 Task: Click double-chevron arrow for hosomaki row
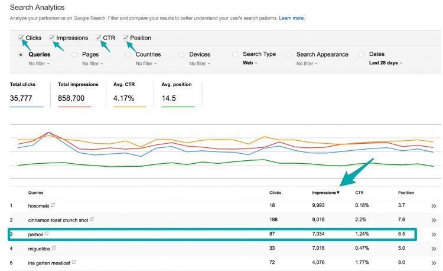434,206
